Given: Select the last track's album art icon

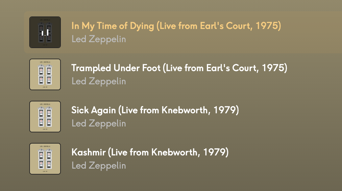Looking at the screenshot, I should point(45,159).
